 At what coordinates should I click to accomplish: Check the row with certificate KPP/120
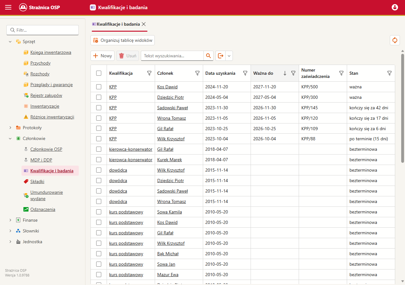pyautogui.click(x=99, y=118)
